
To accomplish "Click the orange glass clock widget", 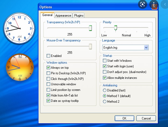I will click(x=20, y=67).
